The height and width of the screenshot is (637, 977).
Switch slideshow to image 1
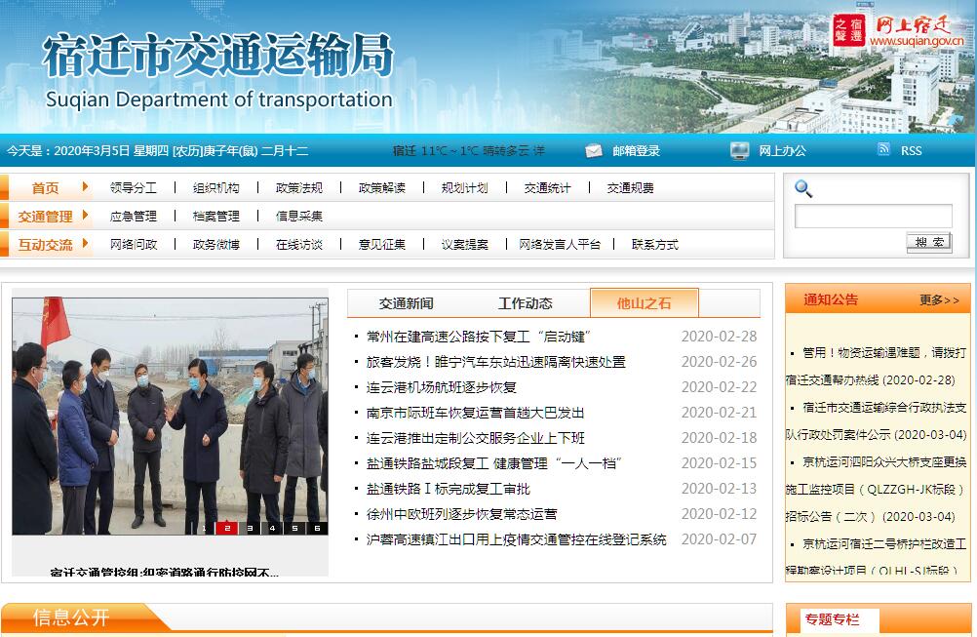tap(204, 528)
